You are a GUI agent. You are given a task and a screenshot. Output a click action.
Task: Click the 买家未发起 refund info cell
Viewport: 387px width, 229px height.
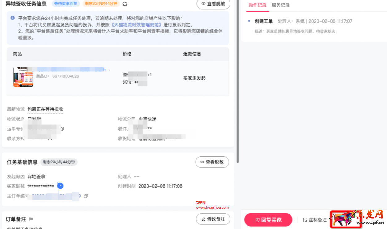pyautogui.click(x=195, y=78)
